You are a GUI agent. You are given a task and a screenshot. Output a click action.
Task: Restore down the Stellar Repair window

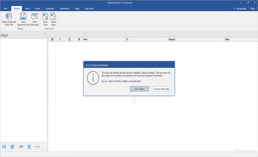248,3
